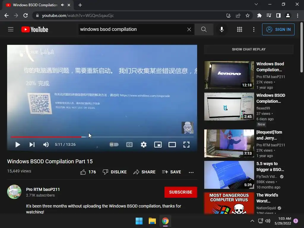Screen dimensions: 304x228
Task: Open File Explorer from taskbar
Action: [x=152, y=221]
